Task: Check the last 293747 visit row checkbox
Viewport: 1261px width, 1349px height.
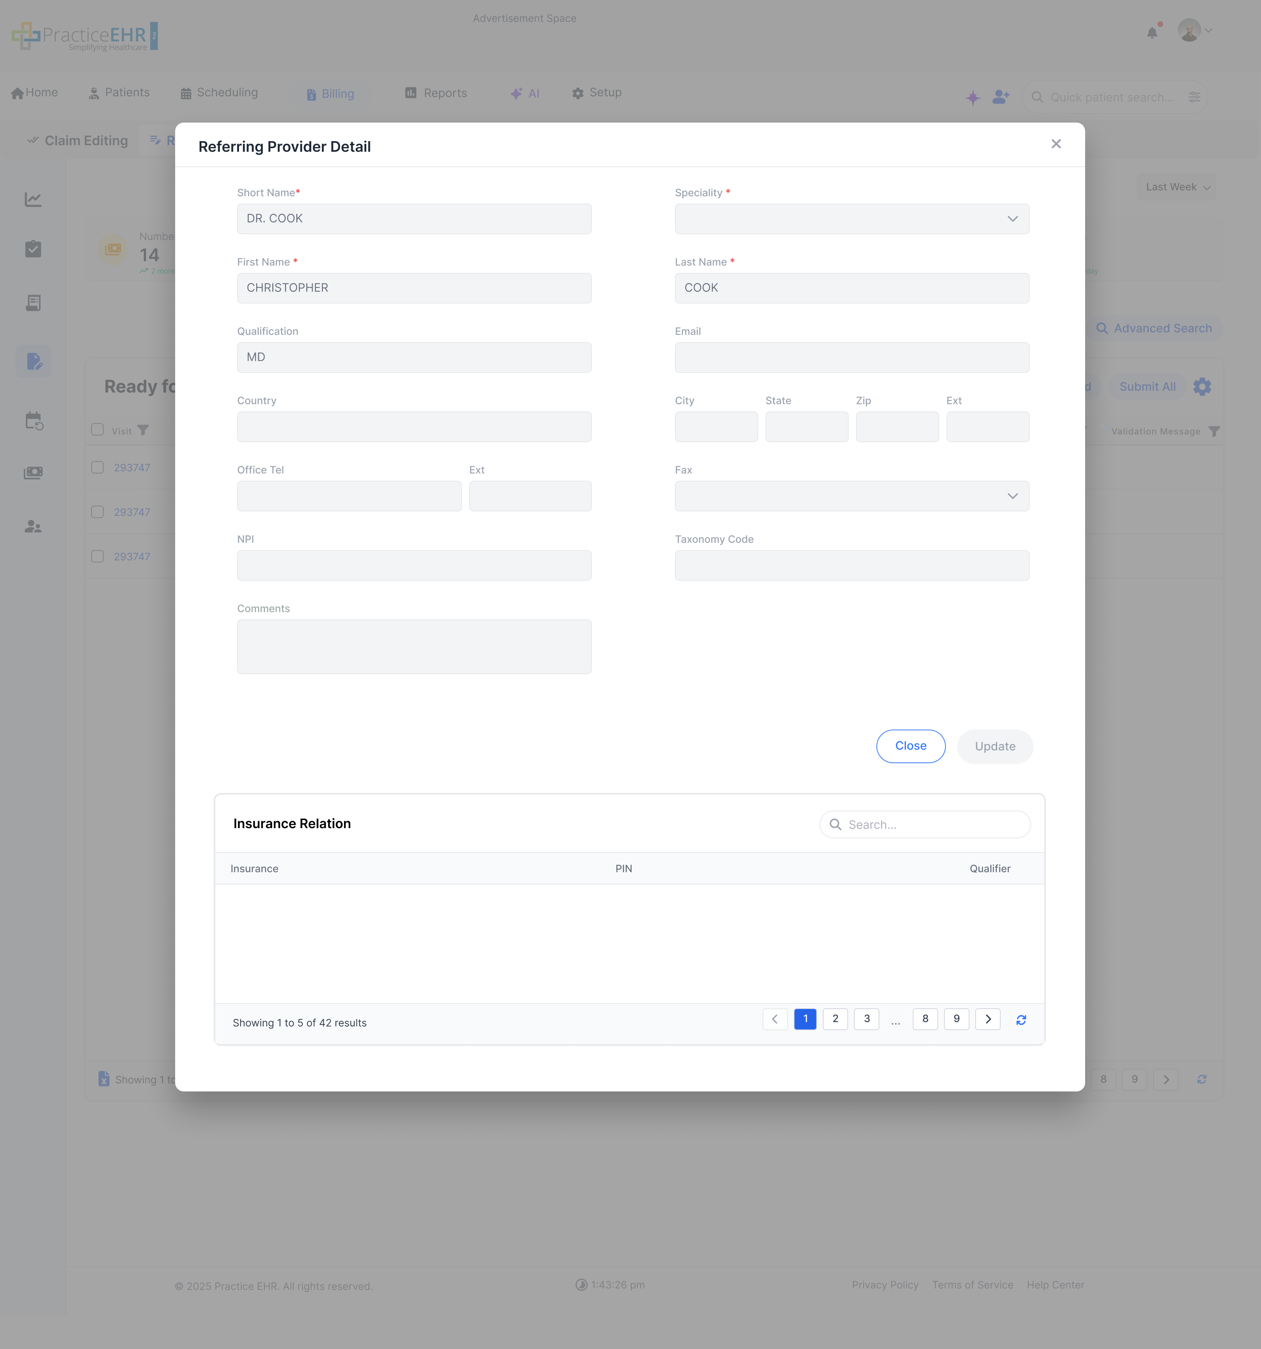Action: (x=98, y=556)
